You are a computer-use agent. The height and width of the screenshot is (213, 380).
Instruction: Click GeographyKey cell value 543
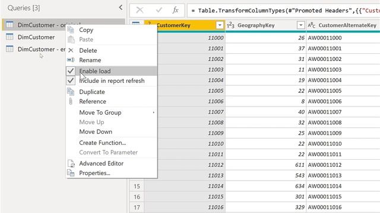[x=300, y=175]
